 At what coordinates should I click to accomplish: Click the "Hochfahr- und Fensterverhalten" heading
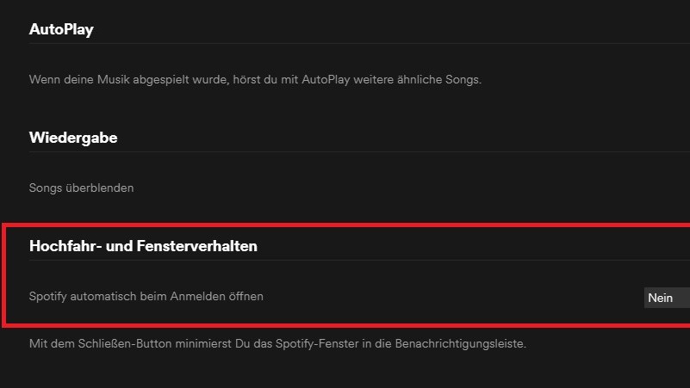(143, 246)
